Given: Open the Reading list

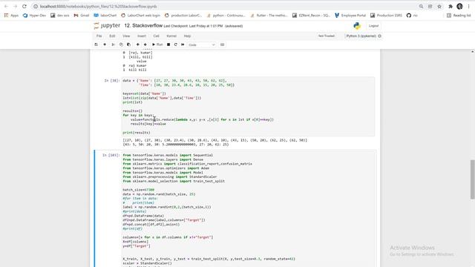Looking at the screenshot, I should [x=459, y=15].
